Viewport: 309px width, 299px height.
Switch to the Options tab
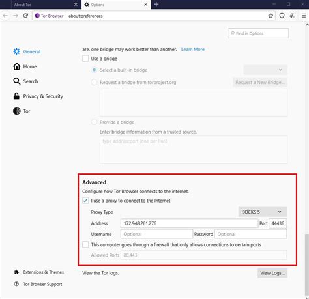[x=116, y=5]
